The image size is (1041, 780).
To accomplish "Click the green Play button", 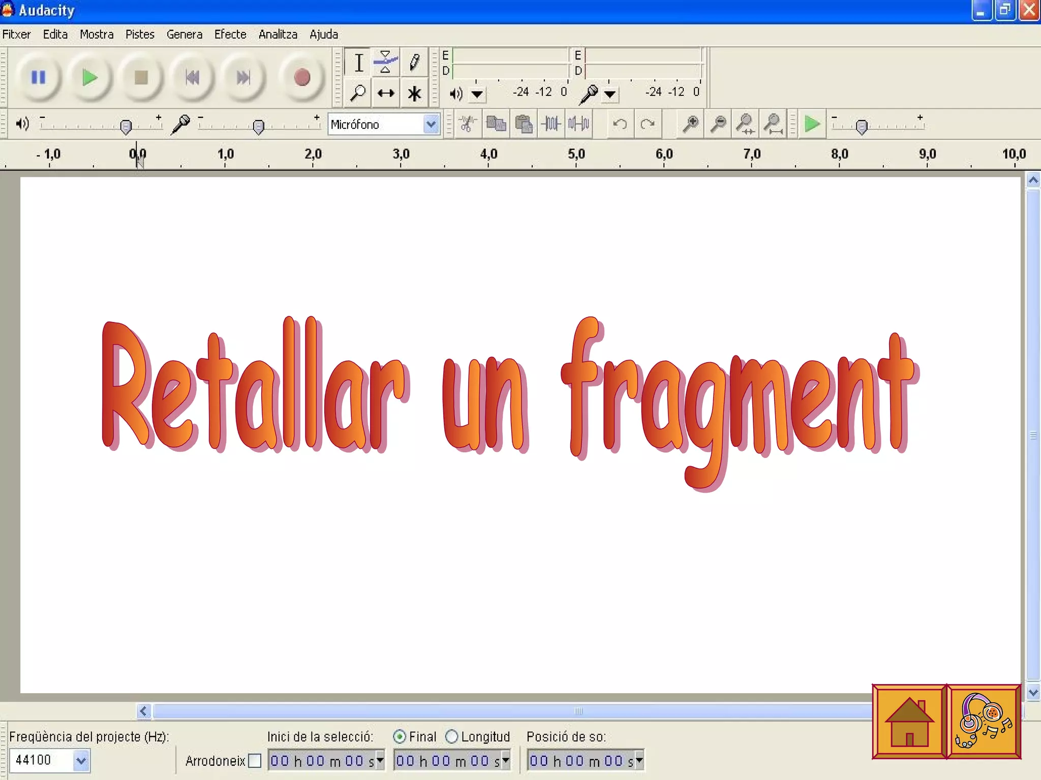I will [x=89, y=78].
